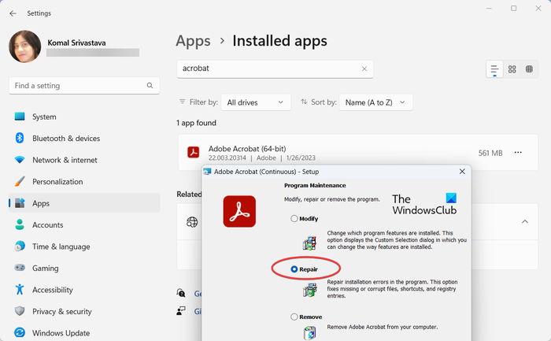
Task: Click the 561 MB size text
Action: 490,153
